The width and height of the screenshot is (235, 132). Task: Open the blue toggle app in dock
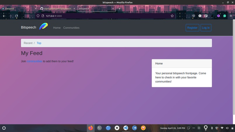134,128
